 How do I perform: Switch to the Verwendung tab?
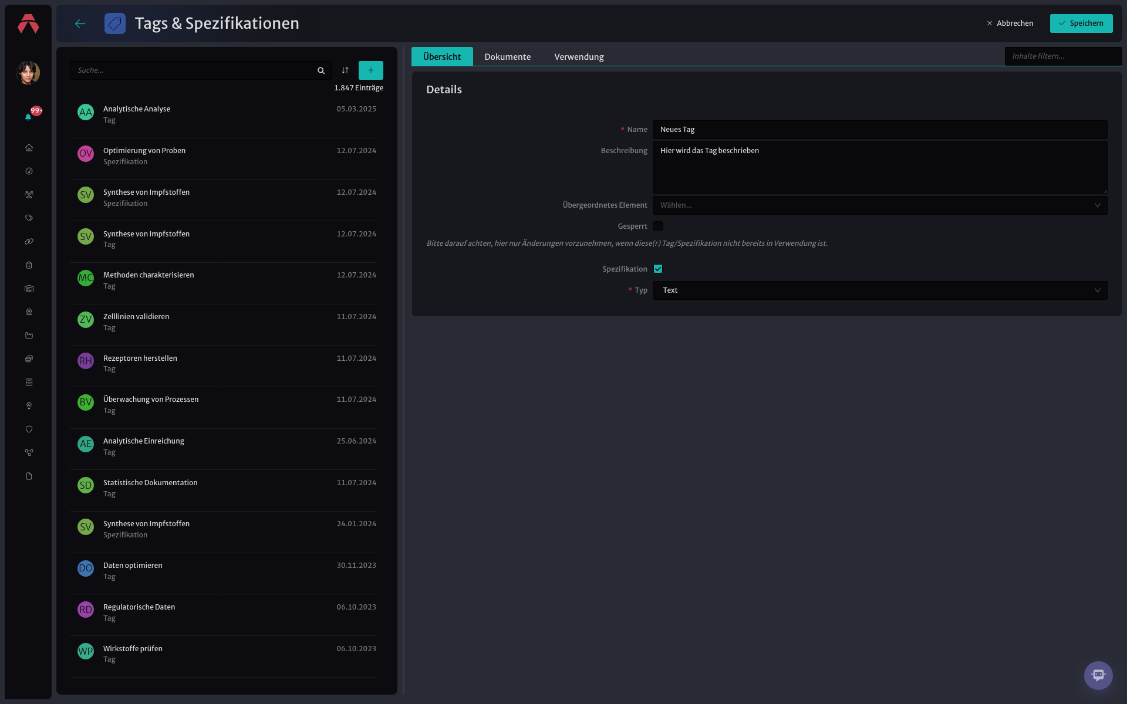pos(579,56)
